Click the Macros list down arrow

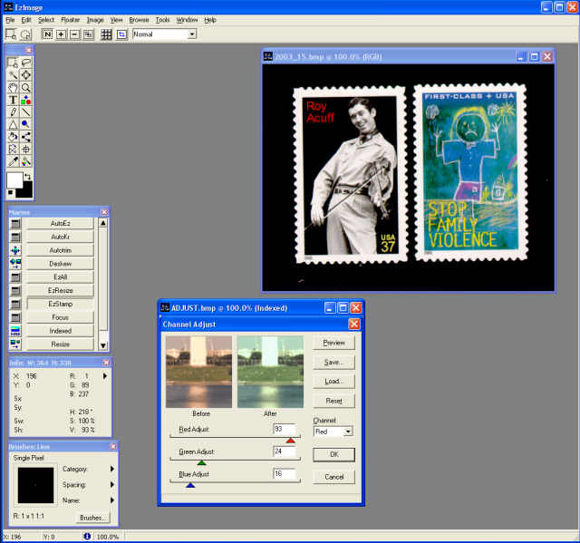tap(103, 345)
